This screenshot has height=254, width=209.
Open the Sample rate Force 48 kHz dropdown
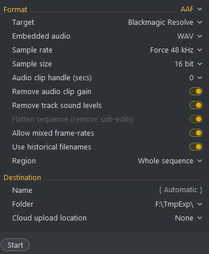pos(176,50)
